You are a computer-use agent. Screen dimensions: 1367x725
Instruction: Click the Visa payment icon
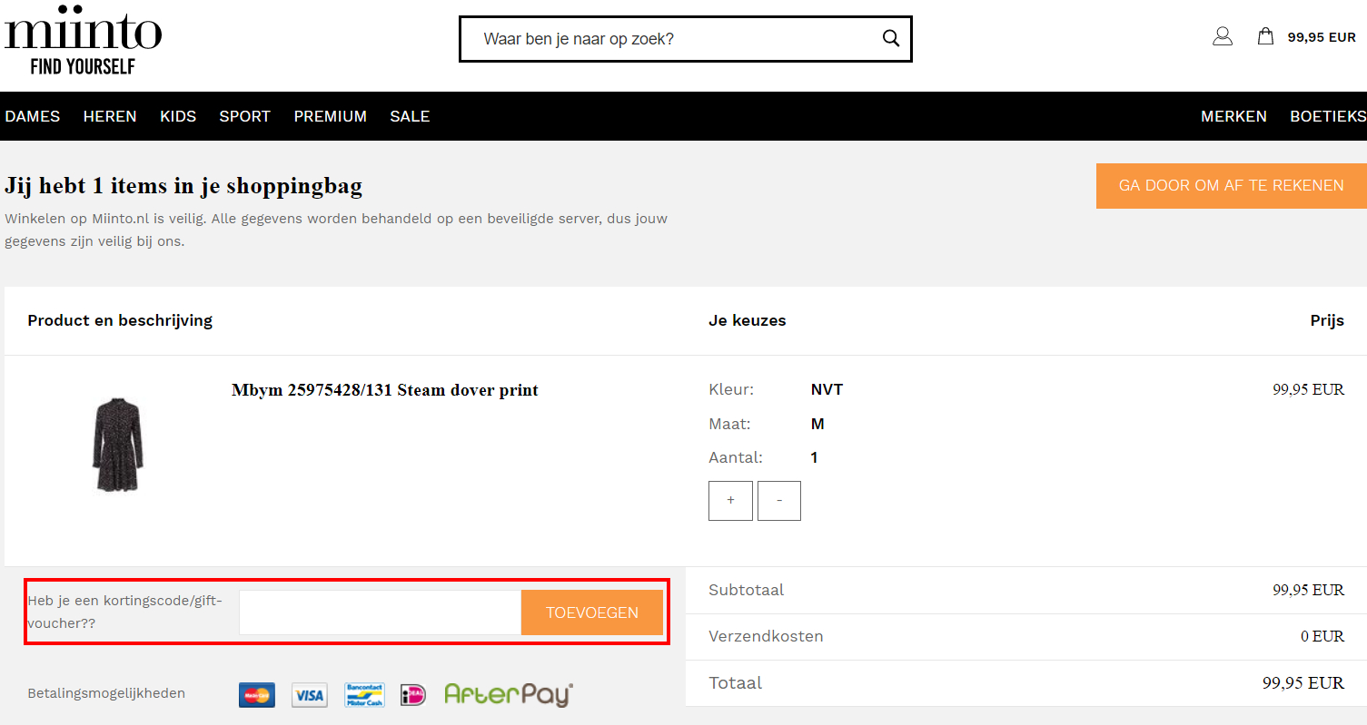click(310, 695)
